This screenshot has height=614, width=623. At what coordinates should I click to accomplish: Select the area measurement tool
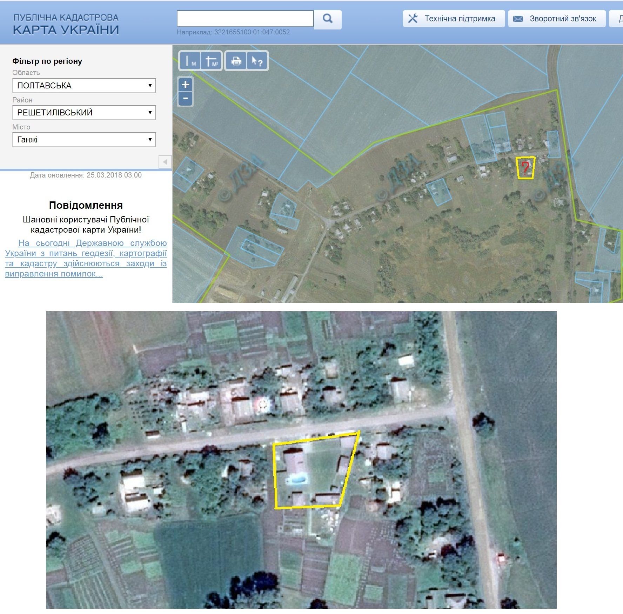[x=212, y=61]
